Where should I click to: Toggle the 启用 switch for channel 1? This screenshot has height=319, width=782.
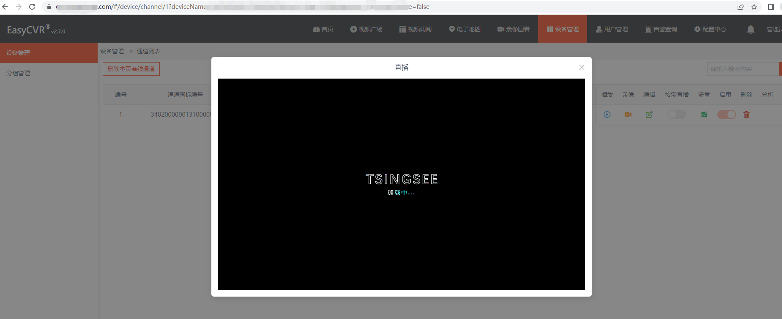click(x=727, y=115)
